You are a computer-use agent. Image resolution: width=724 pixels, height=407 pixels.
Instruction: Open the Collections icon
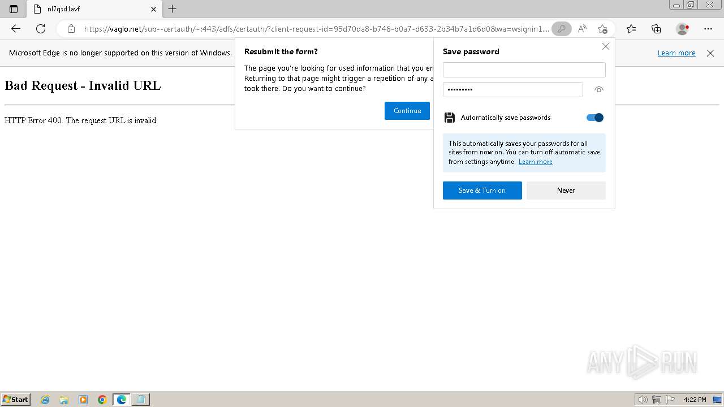pos(656,29)
